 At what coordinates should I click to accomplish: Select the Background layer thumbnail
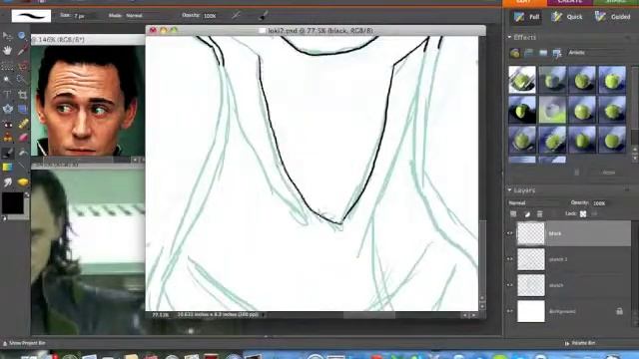[x=531, y=311]
